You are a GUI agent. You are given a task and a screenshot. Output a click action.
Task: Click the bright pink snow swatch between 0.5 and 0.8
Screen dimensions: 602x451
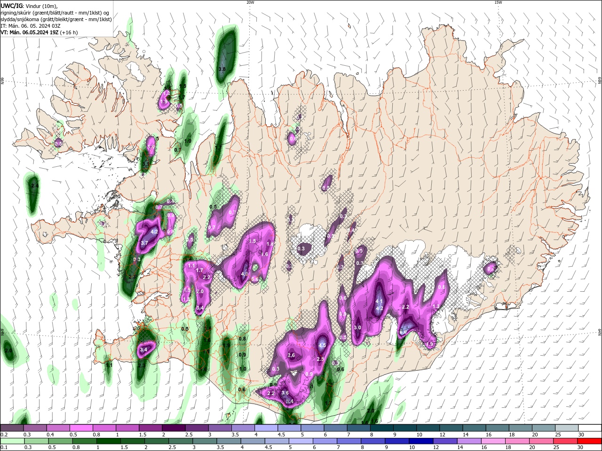(x=81, y=428)
